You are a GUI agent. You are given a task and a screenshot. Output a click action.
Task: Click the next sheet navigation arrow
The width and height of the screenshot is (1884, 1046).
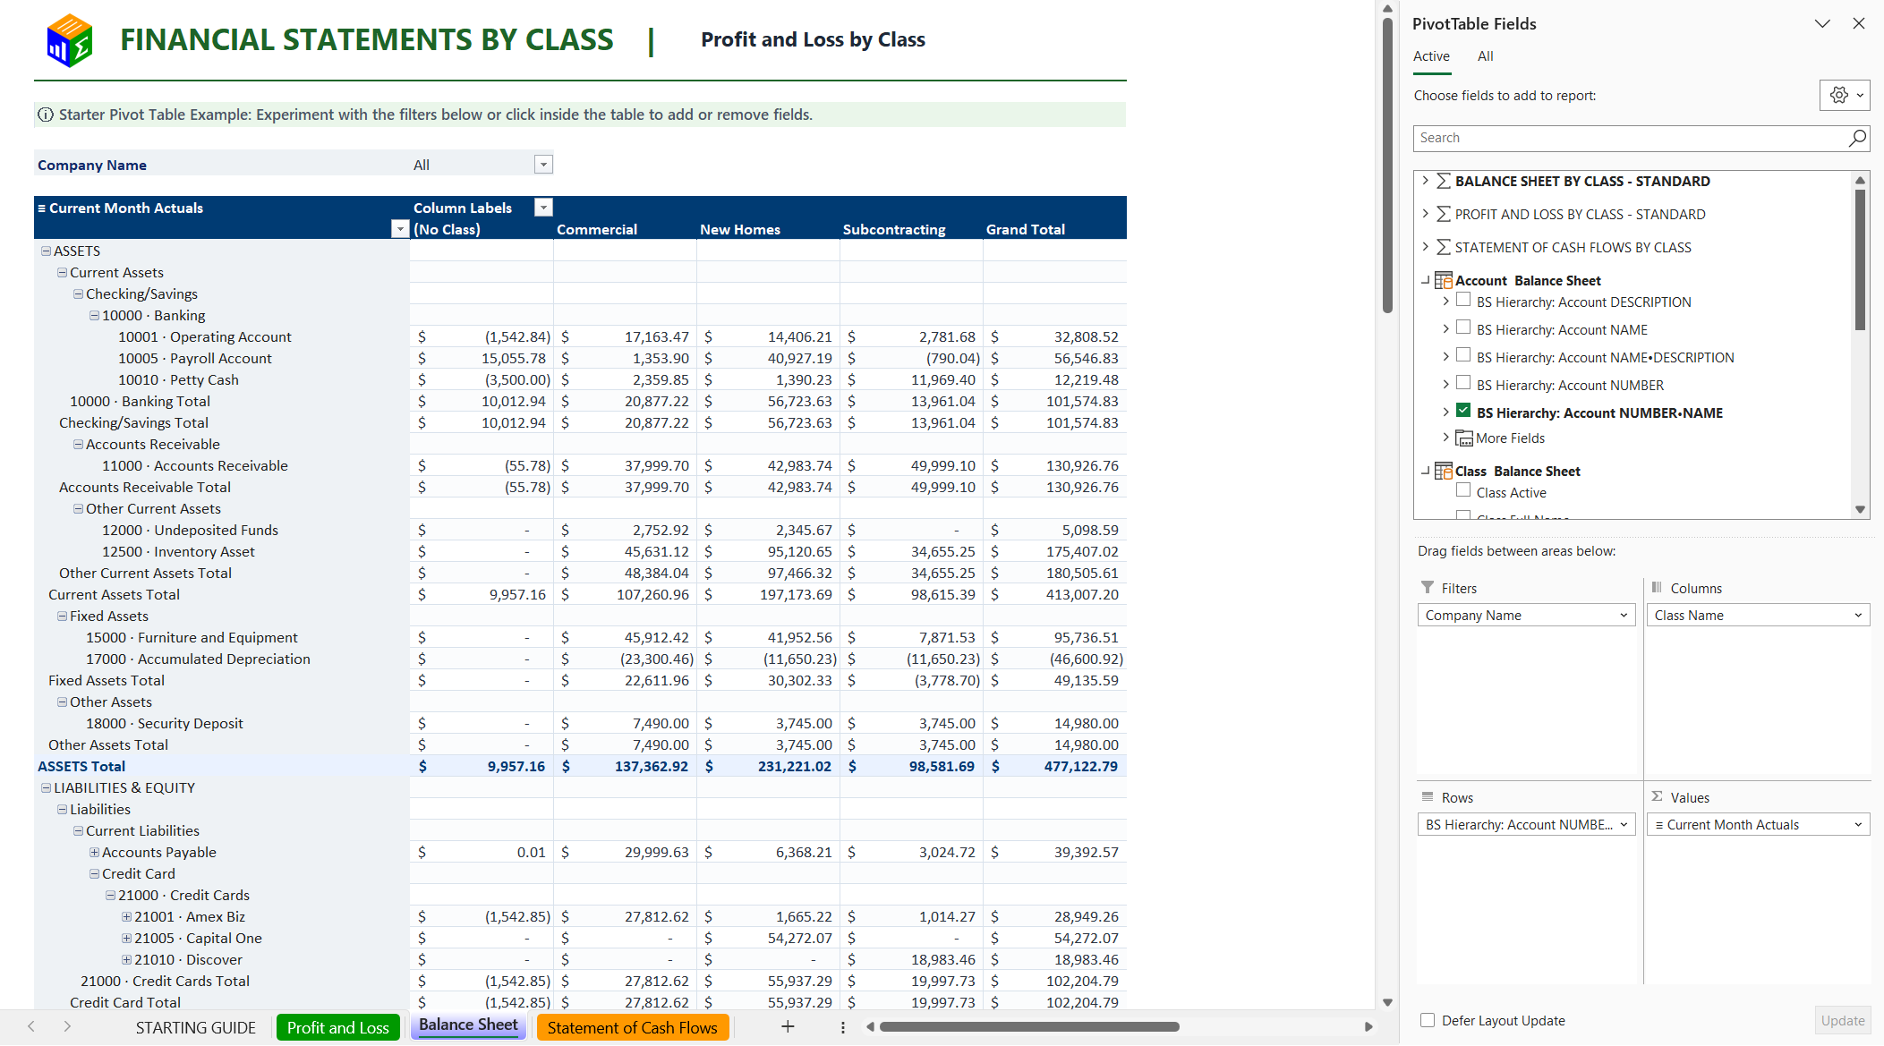point(67,1026)
